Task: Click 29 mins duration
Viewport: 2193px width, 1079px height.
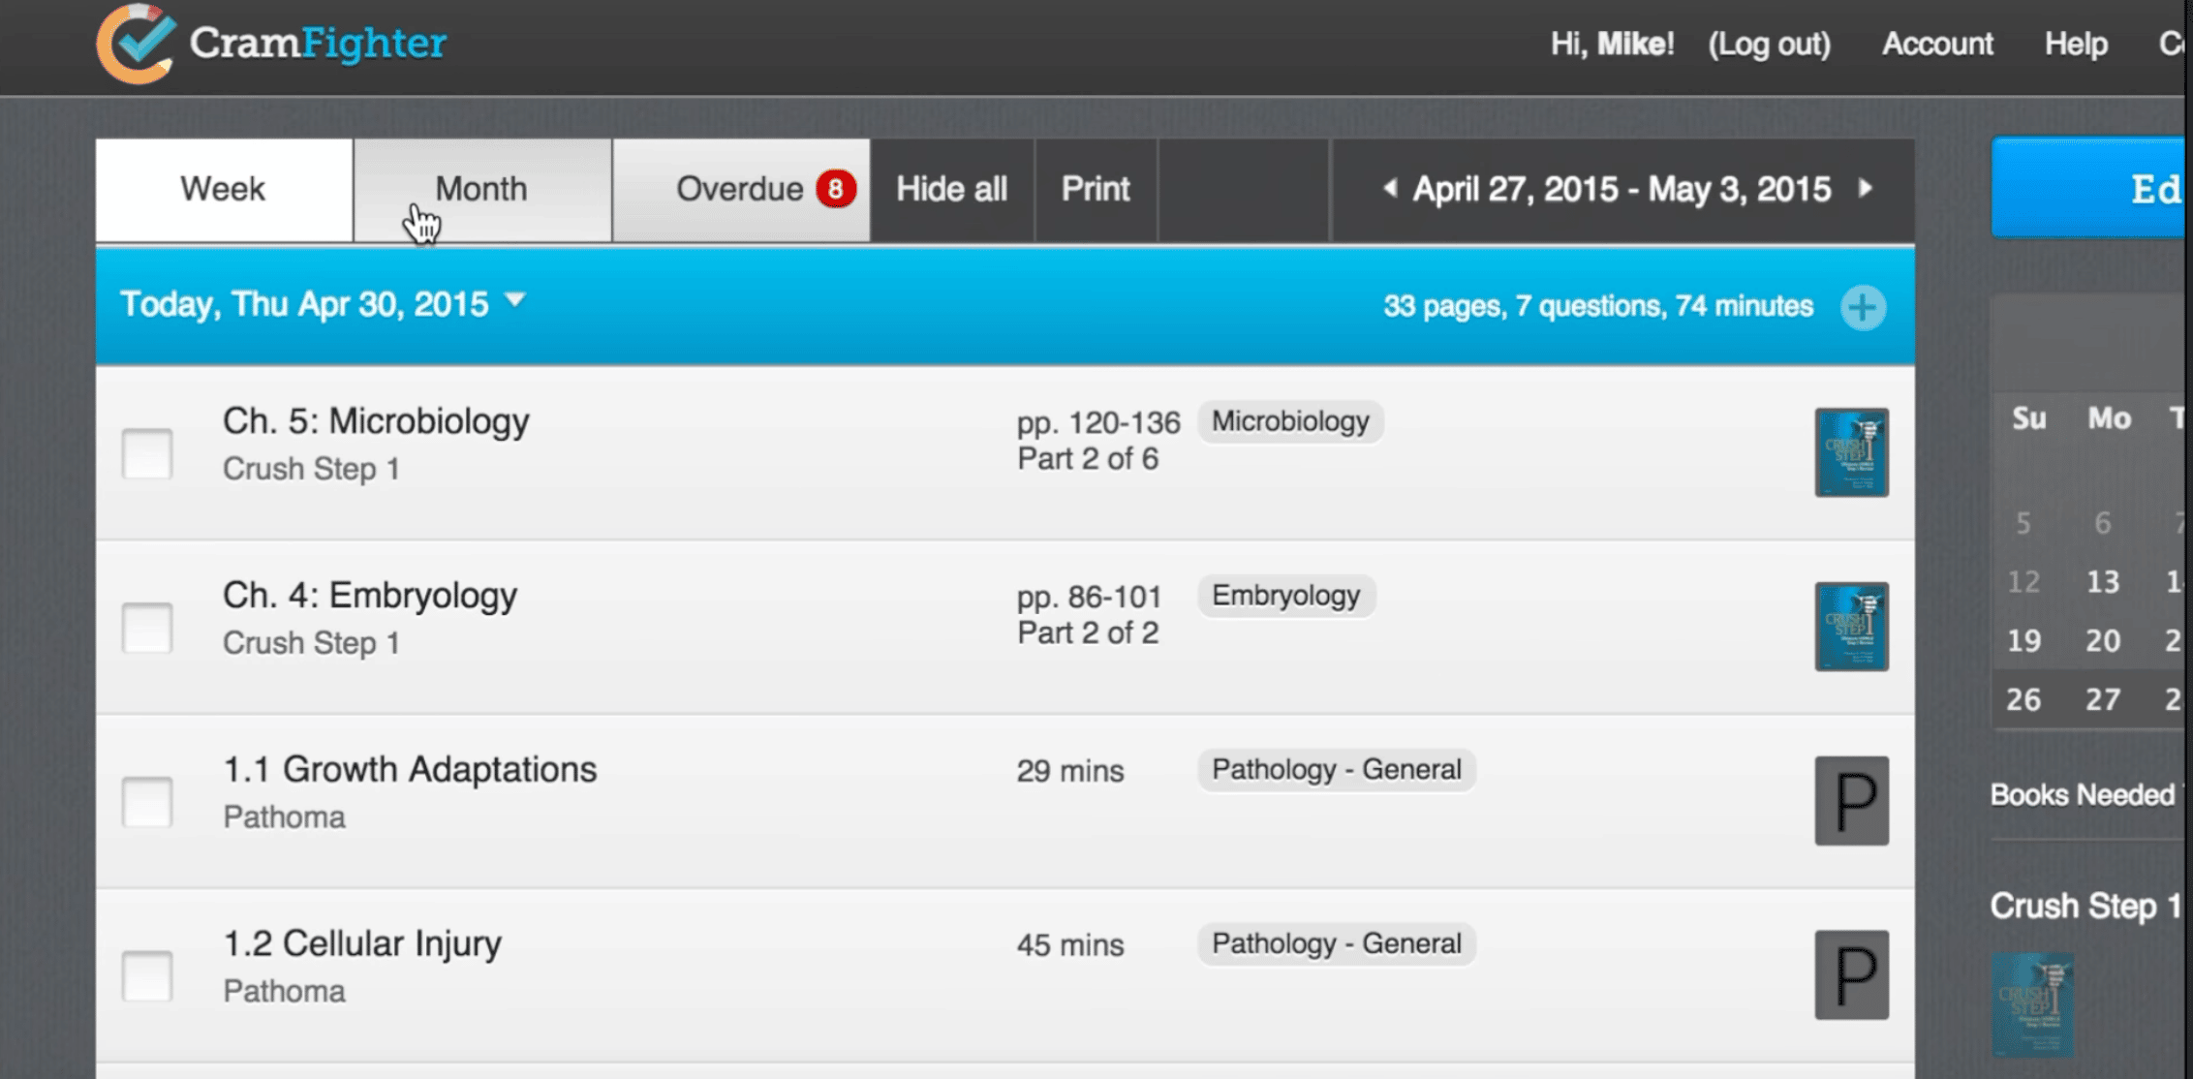Action: (1070, 771)
